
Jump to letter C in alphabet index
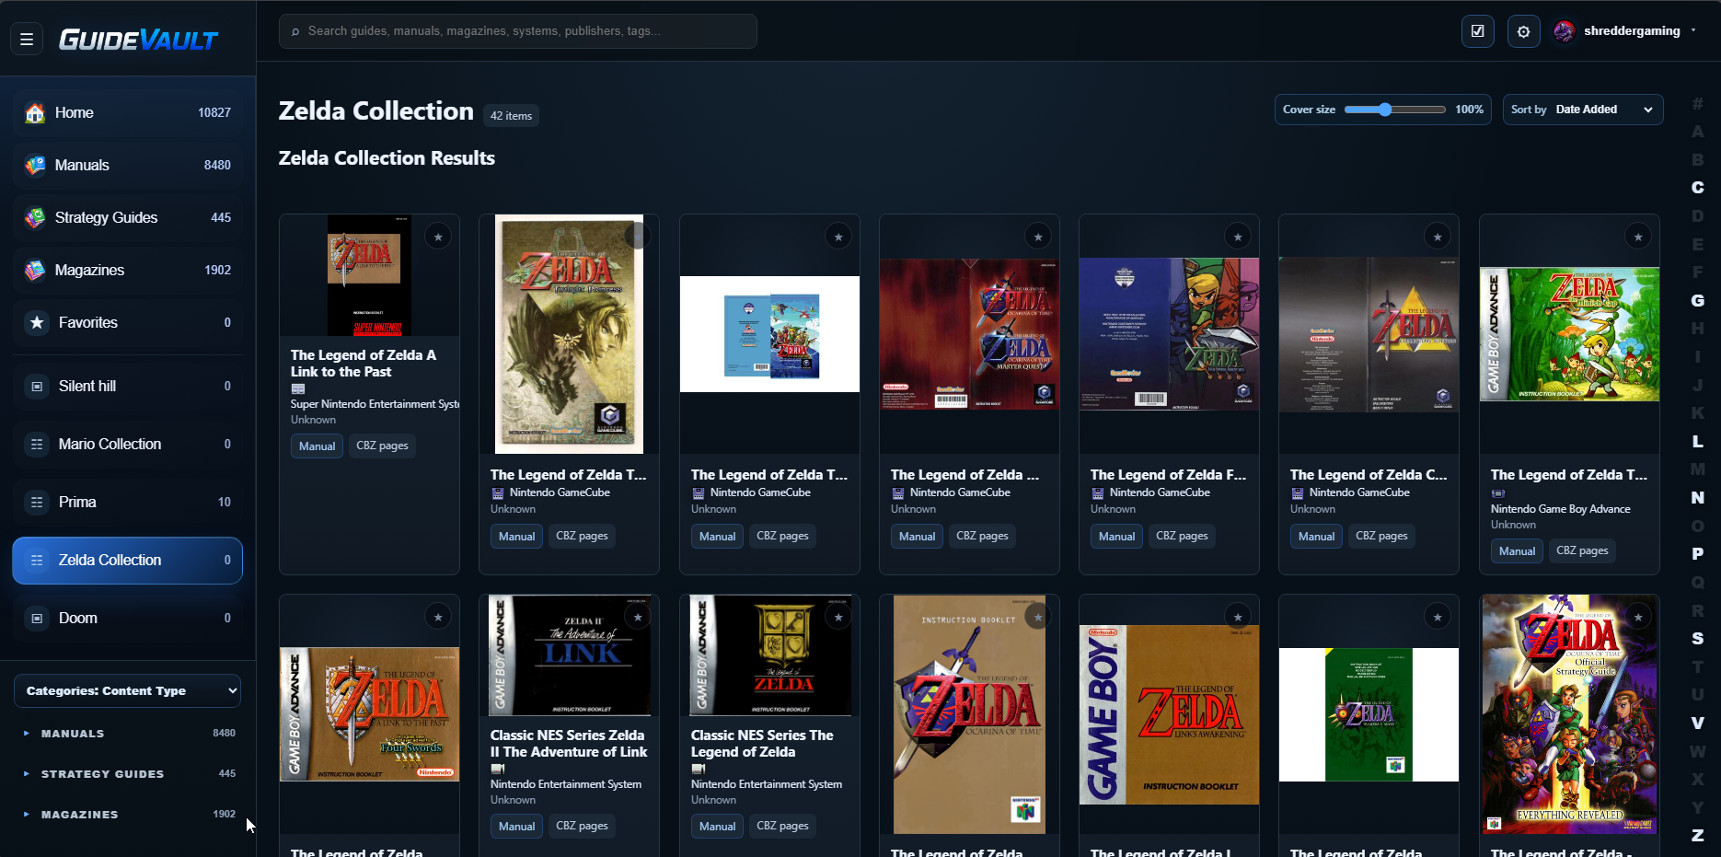(x=1697, y=188)
